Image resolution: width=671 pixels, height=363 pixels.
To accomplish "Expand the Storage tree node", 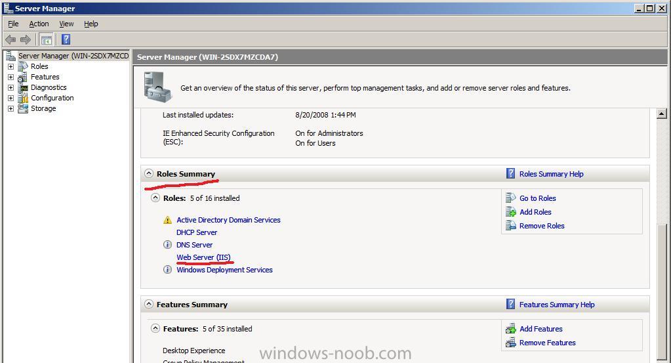I will tap(10, 108).
